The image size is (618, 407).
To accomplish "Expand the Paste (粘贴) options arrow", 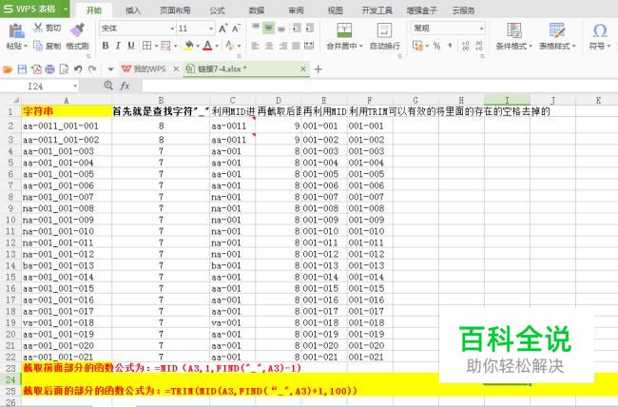I will [26, 47].
